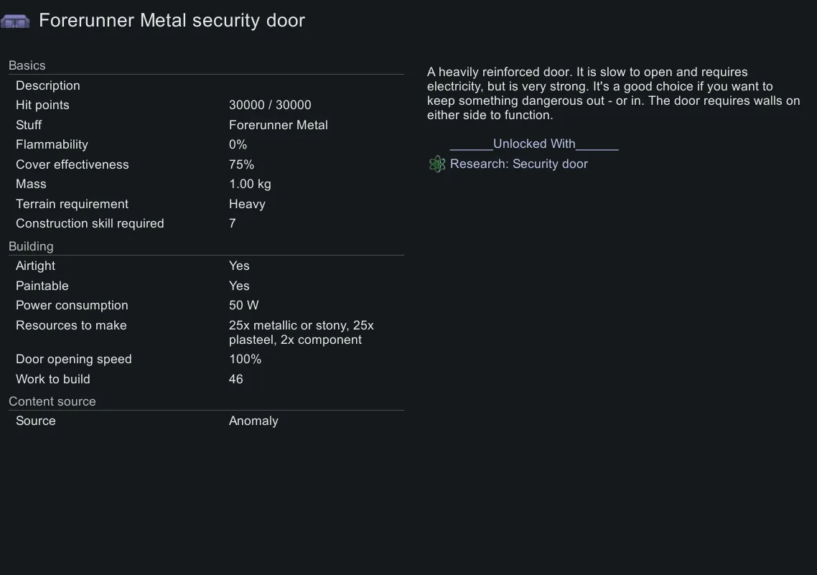Click the Unlocked With heading

[x=534, y=144]
